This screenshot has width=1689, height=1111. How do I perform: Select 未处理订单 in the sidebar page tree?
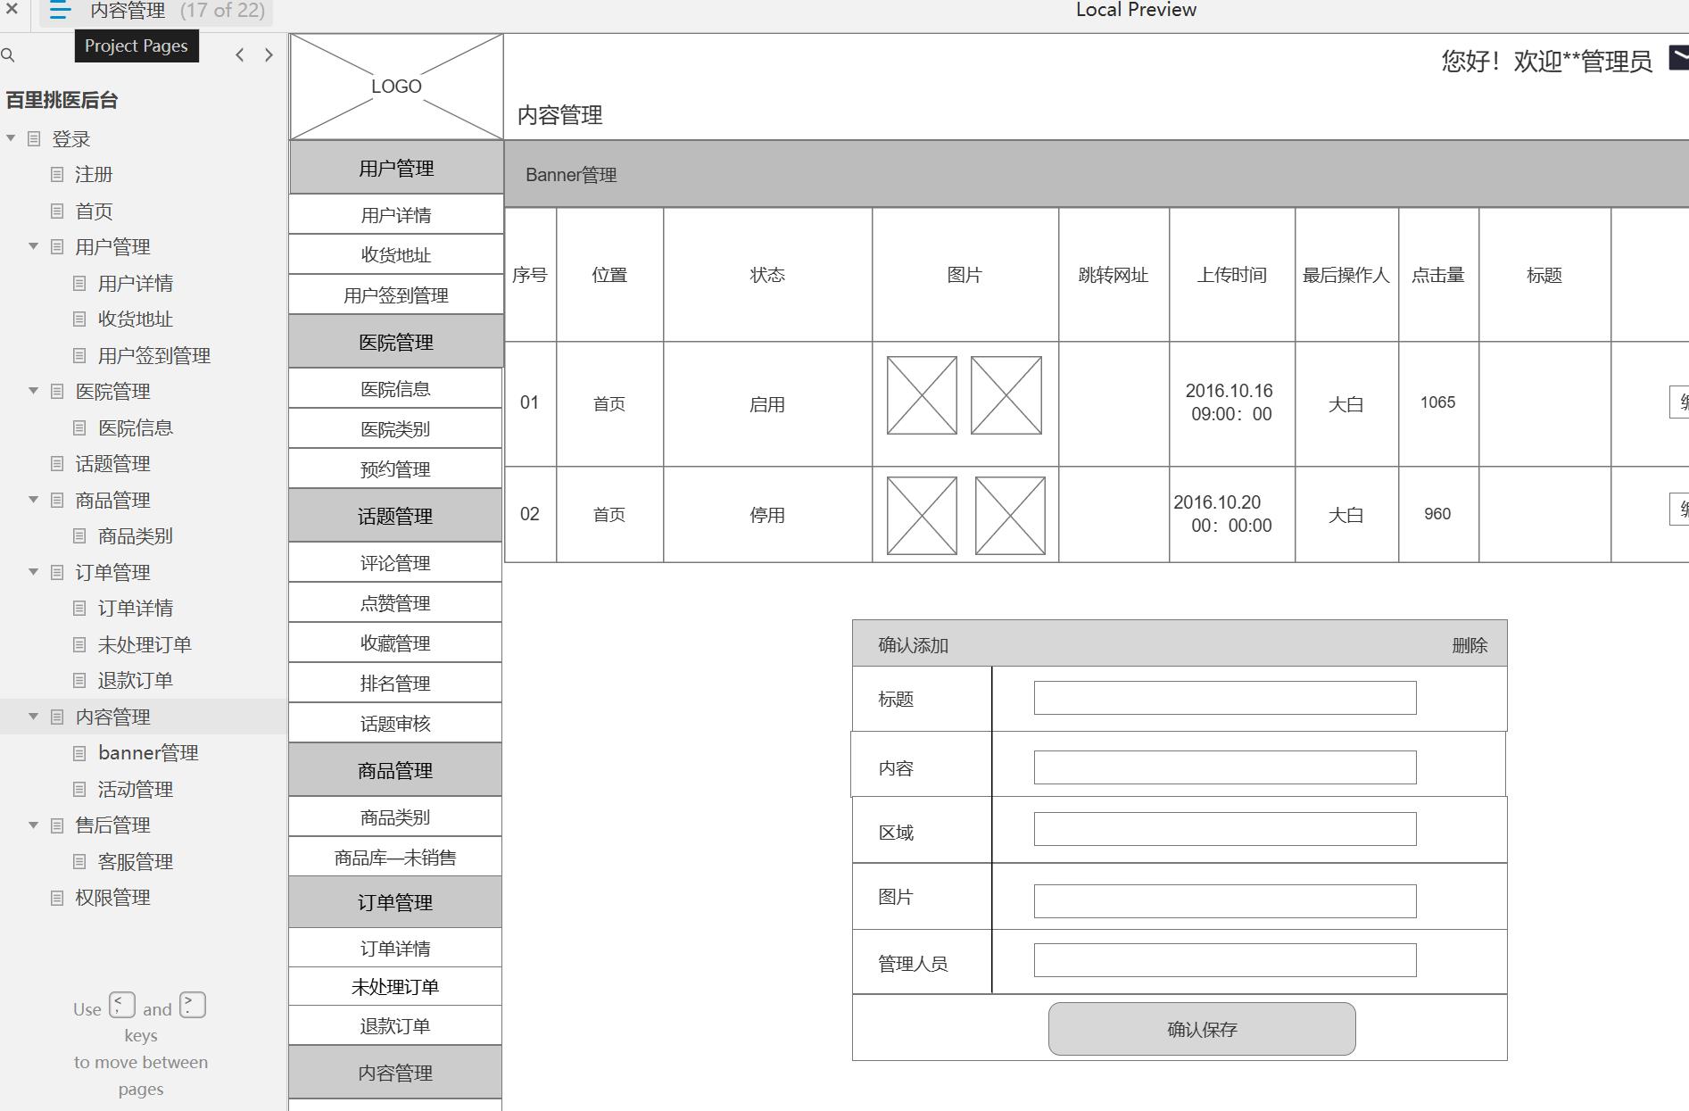point(145,645)
